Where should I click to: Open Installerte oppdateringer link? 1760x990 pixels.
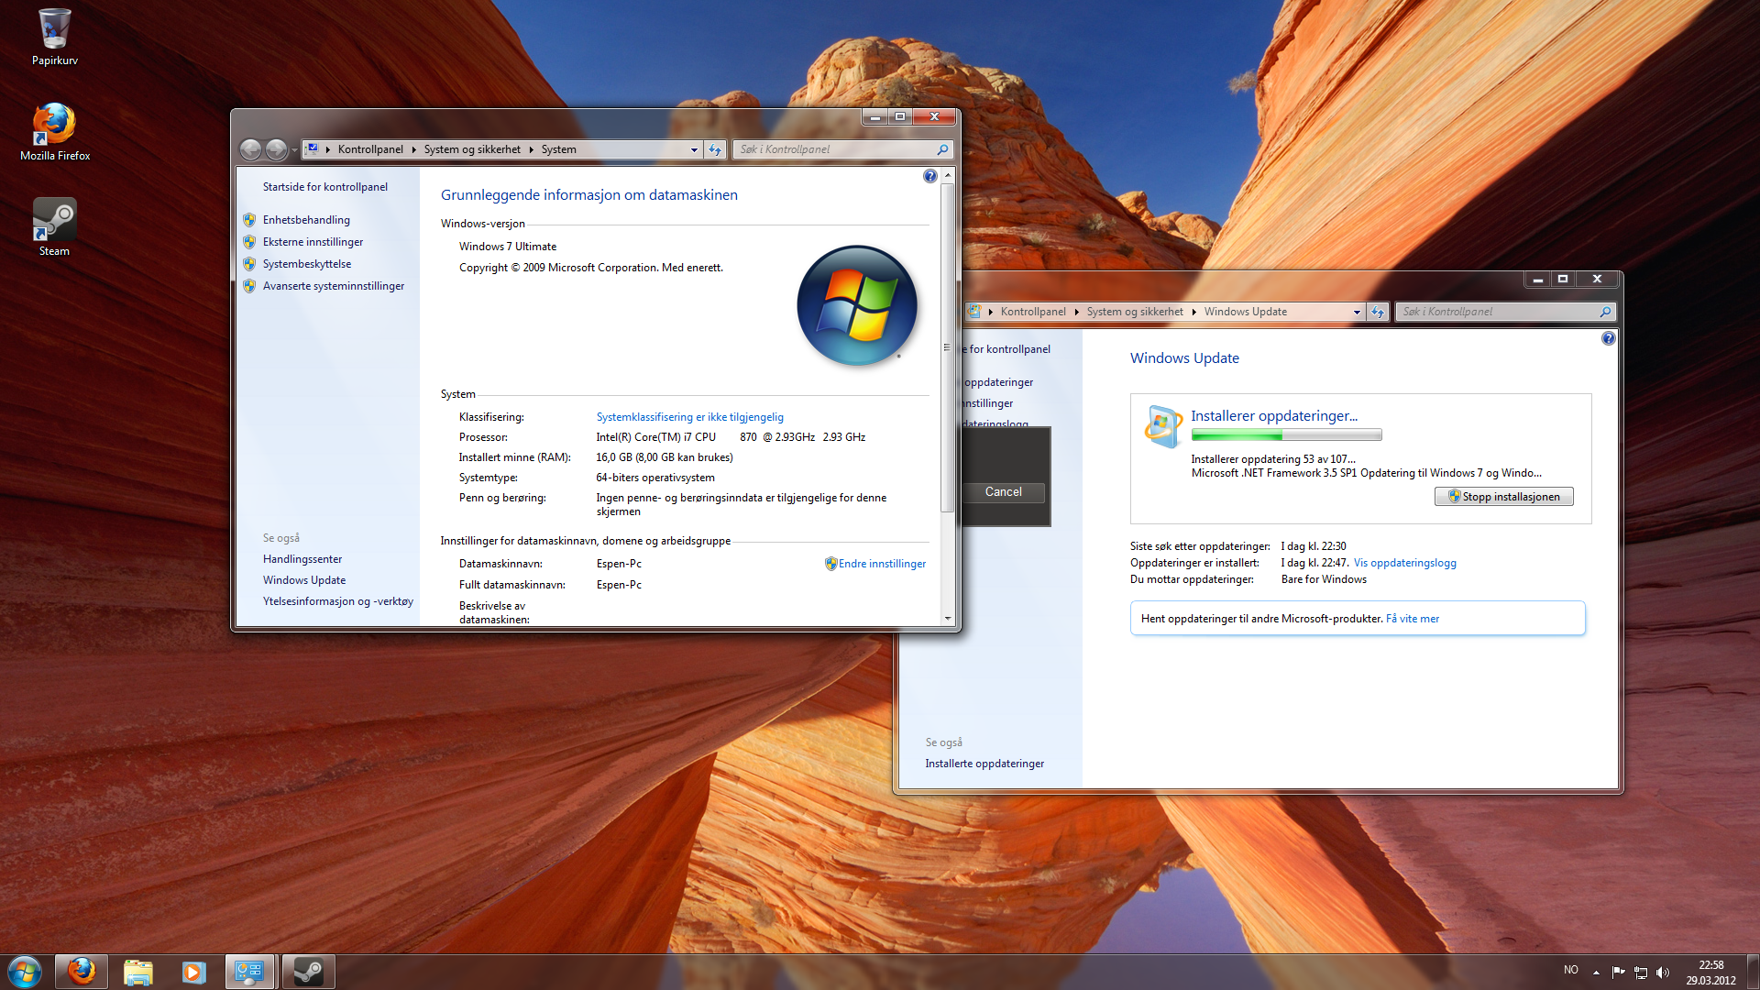click(x=984, y=764)
